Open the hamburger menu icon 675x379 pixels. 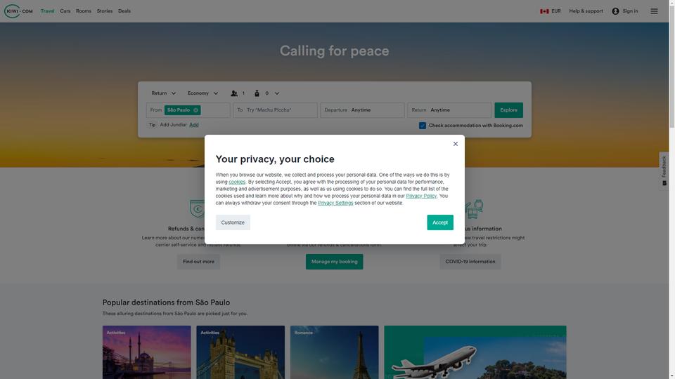[x=654, y=11]
